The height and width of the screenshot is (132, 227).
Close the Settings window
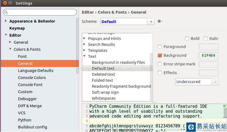pos(5,3)
